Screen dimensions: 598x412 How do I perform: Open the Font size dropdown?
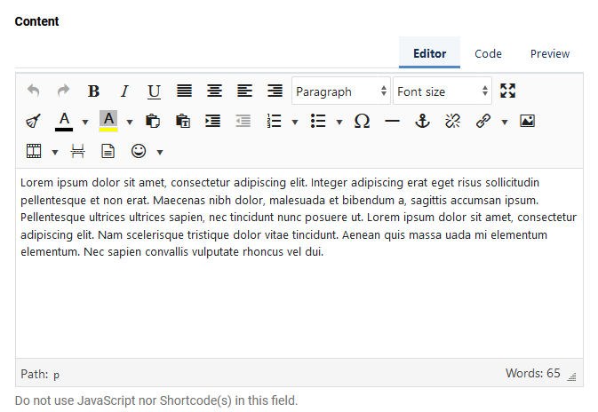point(443,91)
